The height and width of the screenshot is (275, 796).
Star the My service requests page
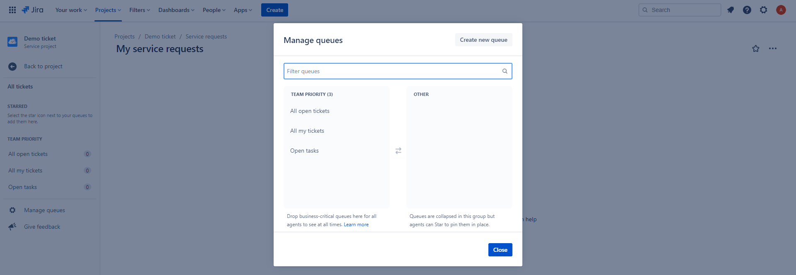(756, 49)
